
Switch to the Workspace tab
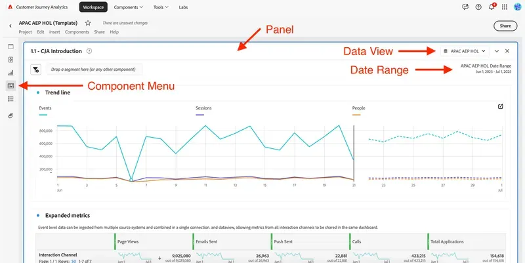93,7
